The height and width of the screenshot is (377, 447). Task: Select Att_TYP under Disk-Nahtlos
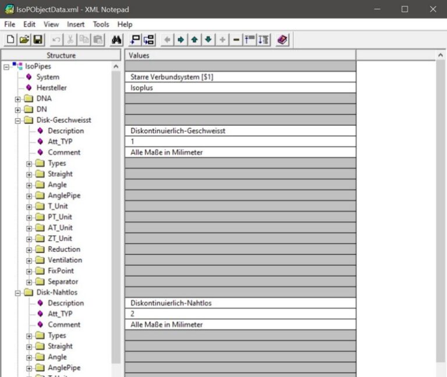60,314
